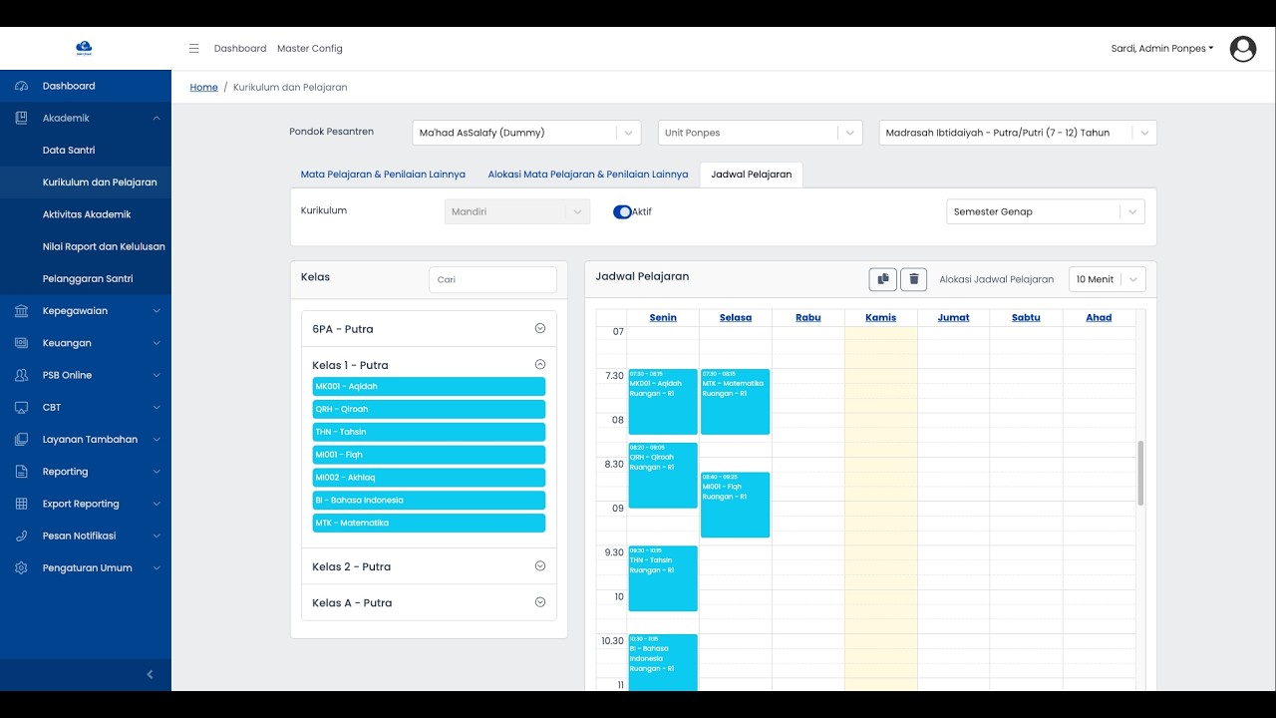Select MI002 - Akhlaq subject chip
The width and height of the screenshot is (1276, 718).
coord(429,478)
